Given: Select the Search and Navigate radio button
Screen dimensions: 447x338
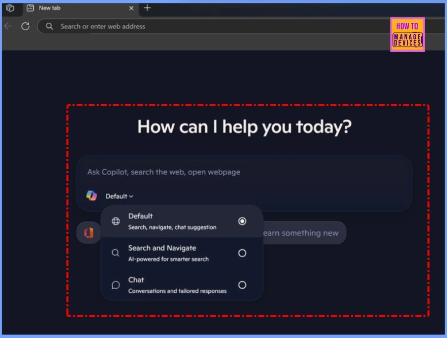Looking at the screenshot, I should point(242,253).
